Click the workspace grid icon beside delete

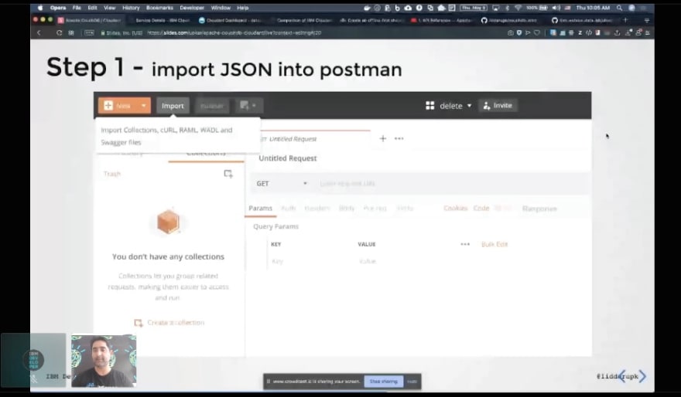coord(430,106)
